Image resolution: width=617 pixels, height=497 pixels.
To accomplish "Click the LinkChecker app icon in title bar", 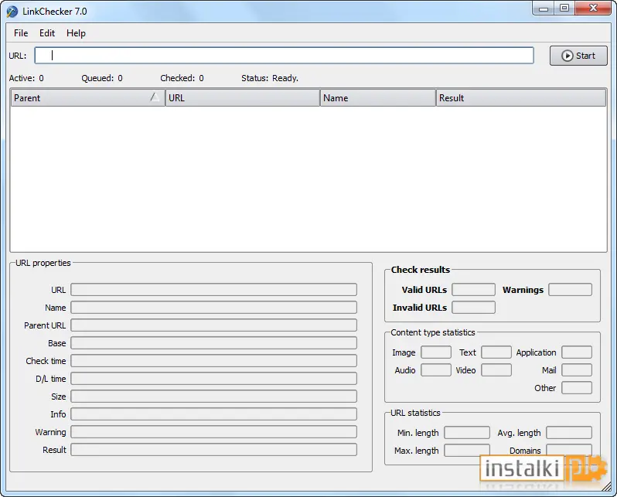I will click(x=12, y=12).
